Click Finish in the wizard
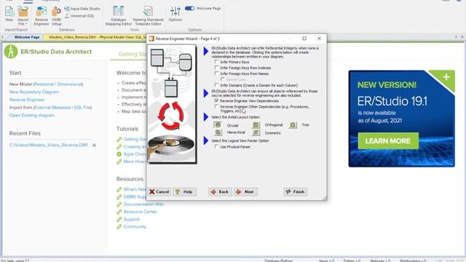 coord(295,192)
